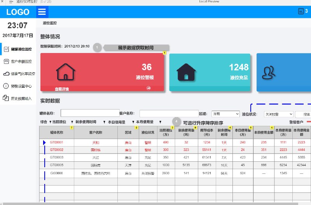This screenshot has height=205, width=311.
Task: Open 储罐气化率监控 menu item
Action: tap(23, 74)
